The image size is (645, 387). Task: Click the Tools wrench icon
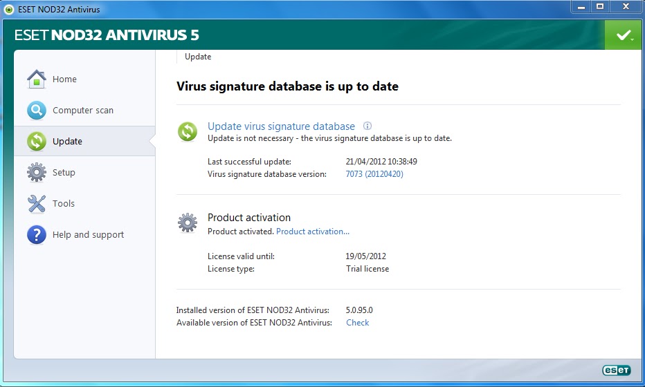tap(37, 204)
